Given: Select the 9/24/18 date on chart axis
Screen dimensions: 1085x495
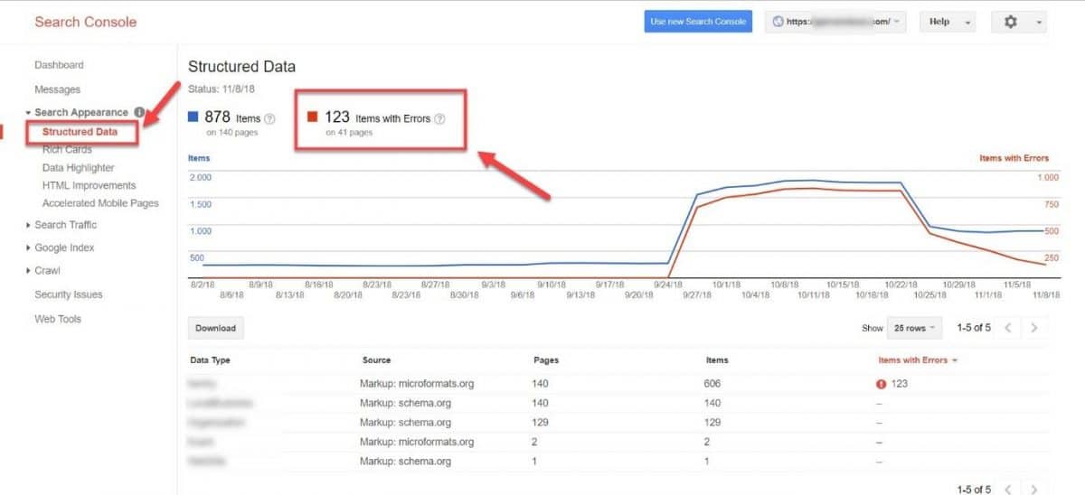Looking at the screenshot, I should [x=667, y=285].
